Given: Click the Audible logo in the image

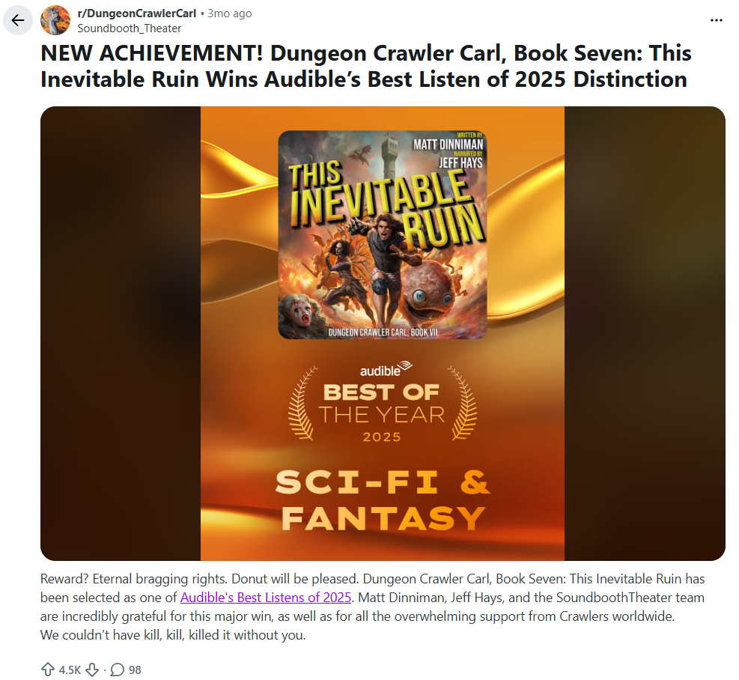Looking at the screenshot, I should click(386, 369).
